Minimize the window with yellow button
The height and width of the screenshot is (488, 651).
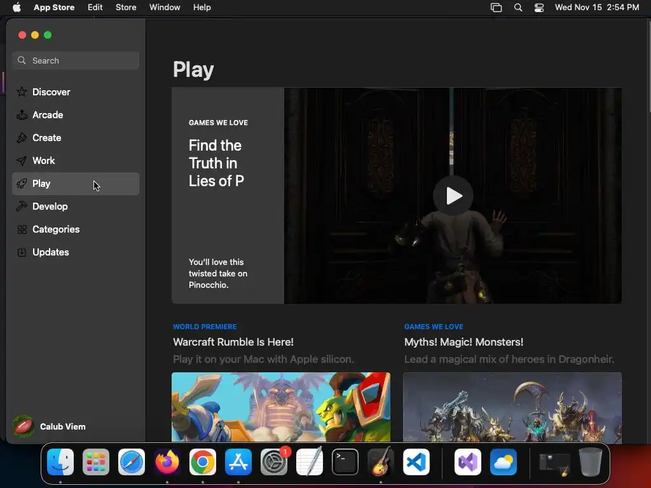tap(35, 35)
